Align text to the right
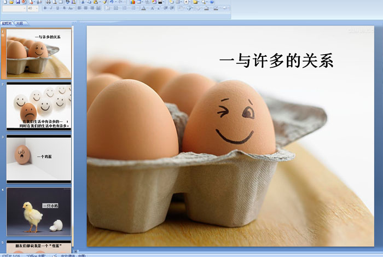This screenshot has width=383, height=257. tap(92, 8)
